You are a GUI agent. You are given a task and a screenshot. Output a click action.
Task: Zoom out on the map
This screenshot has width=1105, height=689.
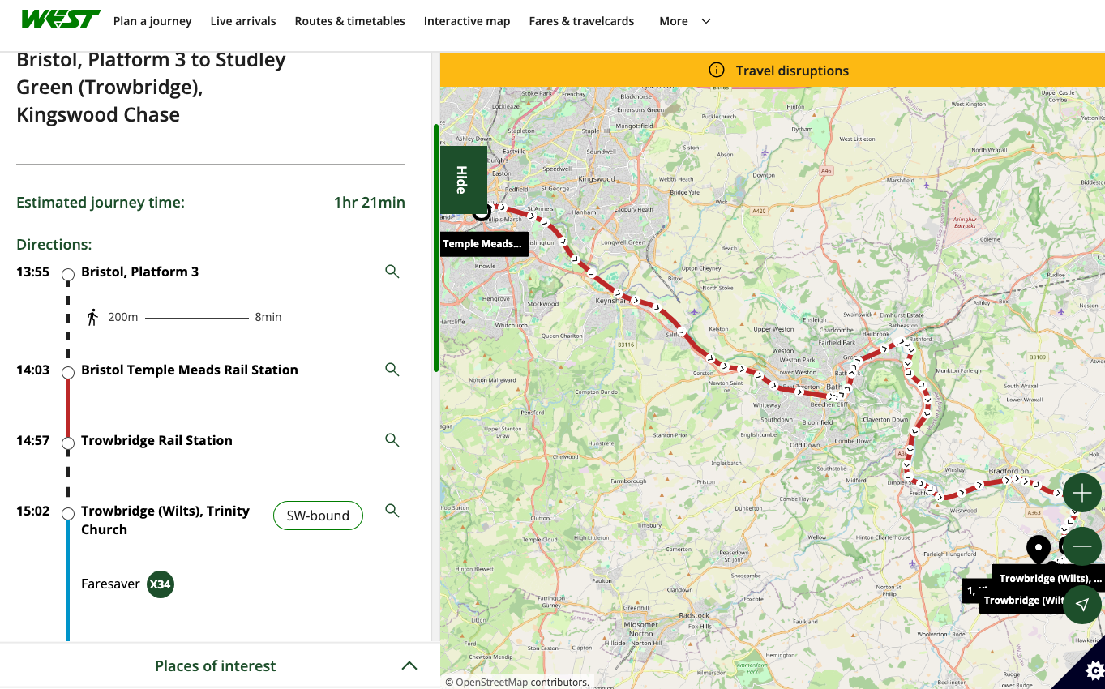point(1081,547)
